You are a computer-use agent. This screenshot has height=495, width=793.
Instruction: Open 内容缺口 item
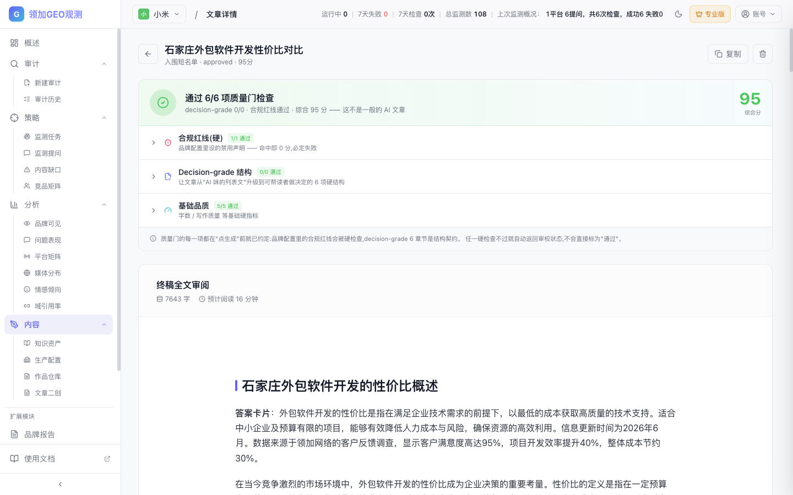click(47, 169)
